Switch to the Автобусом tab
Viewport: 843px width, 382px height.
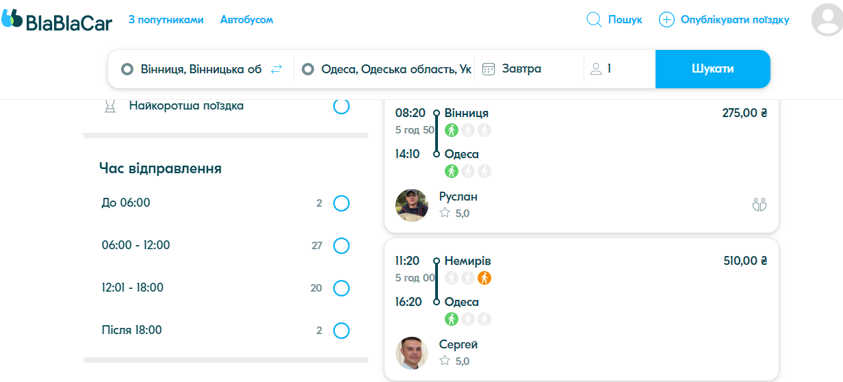246,20
